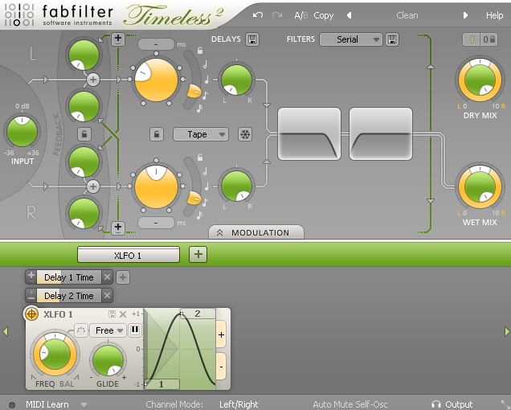Viewport: 511px width, 410px height.
Task: Open the high-pass filter 2 panel
Action: [x=380, y=133]
